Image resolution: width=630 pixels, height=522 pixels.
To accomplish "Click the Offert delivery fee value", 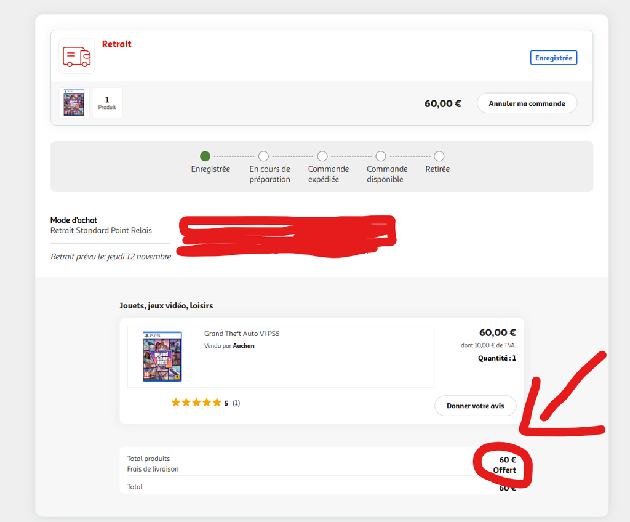I will click(x=504, y=470).
